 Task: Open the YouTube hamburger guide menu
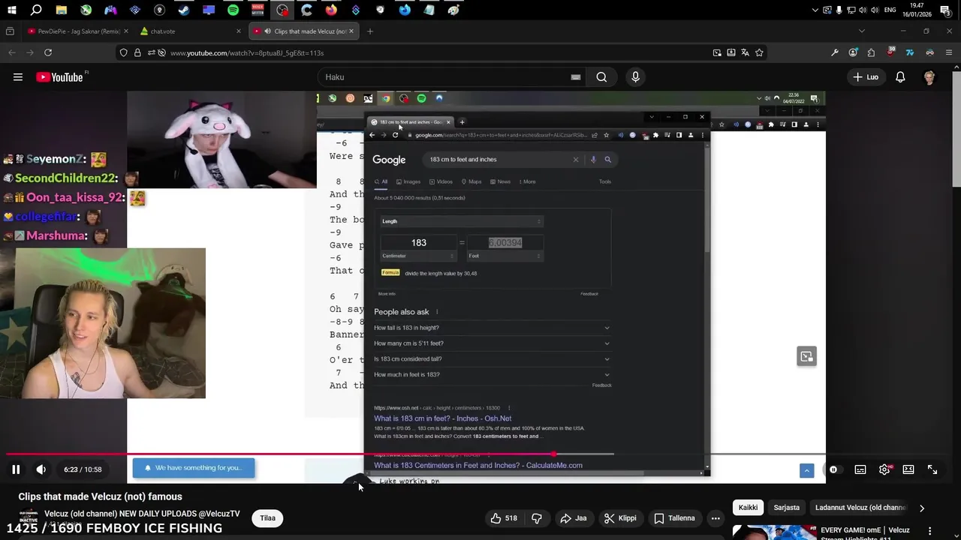(17, 77)
